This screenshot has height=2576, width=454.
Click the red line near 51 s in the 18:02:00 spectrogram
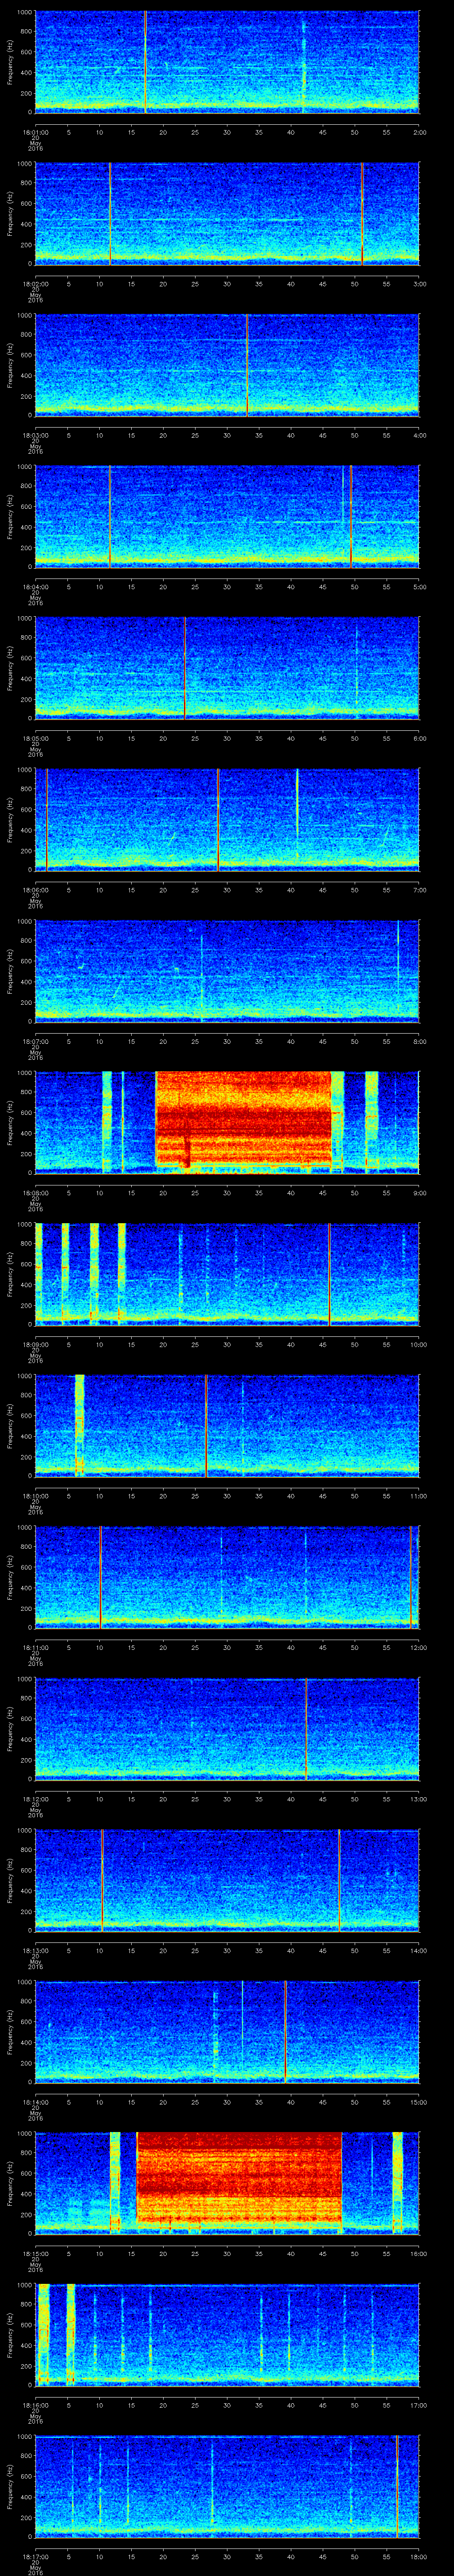[x=362, y=213]
